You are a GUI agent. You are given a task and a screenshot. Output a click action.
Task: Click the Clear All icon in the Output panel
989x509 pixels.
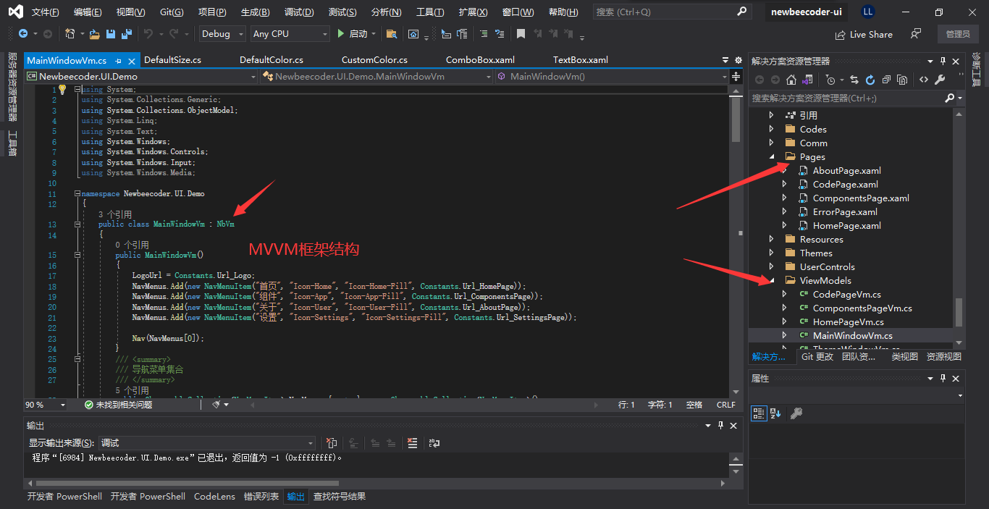(x=412, y=443)
